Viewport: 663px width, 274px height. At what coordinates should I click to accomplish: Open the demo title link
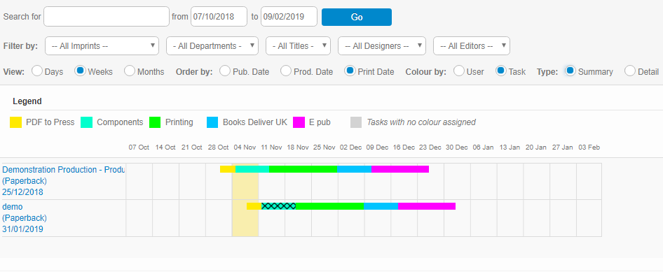tap(12, 207)
